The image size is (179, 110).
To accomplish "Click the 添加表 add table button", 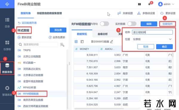I will (58, 30).
